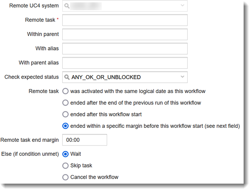The image size is (249, 189).
Task: Click the search icon in Check expected status
Action: pyautogui.click(x=67, y=77)
